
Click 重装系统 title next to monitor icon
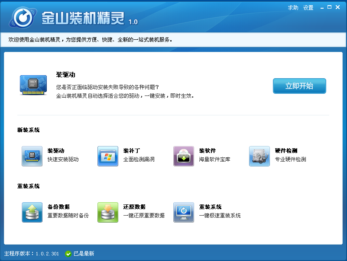coord(210,207)
